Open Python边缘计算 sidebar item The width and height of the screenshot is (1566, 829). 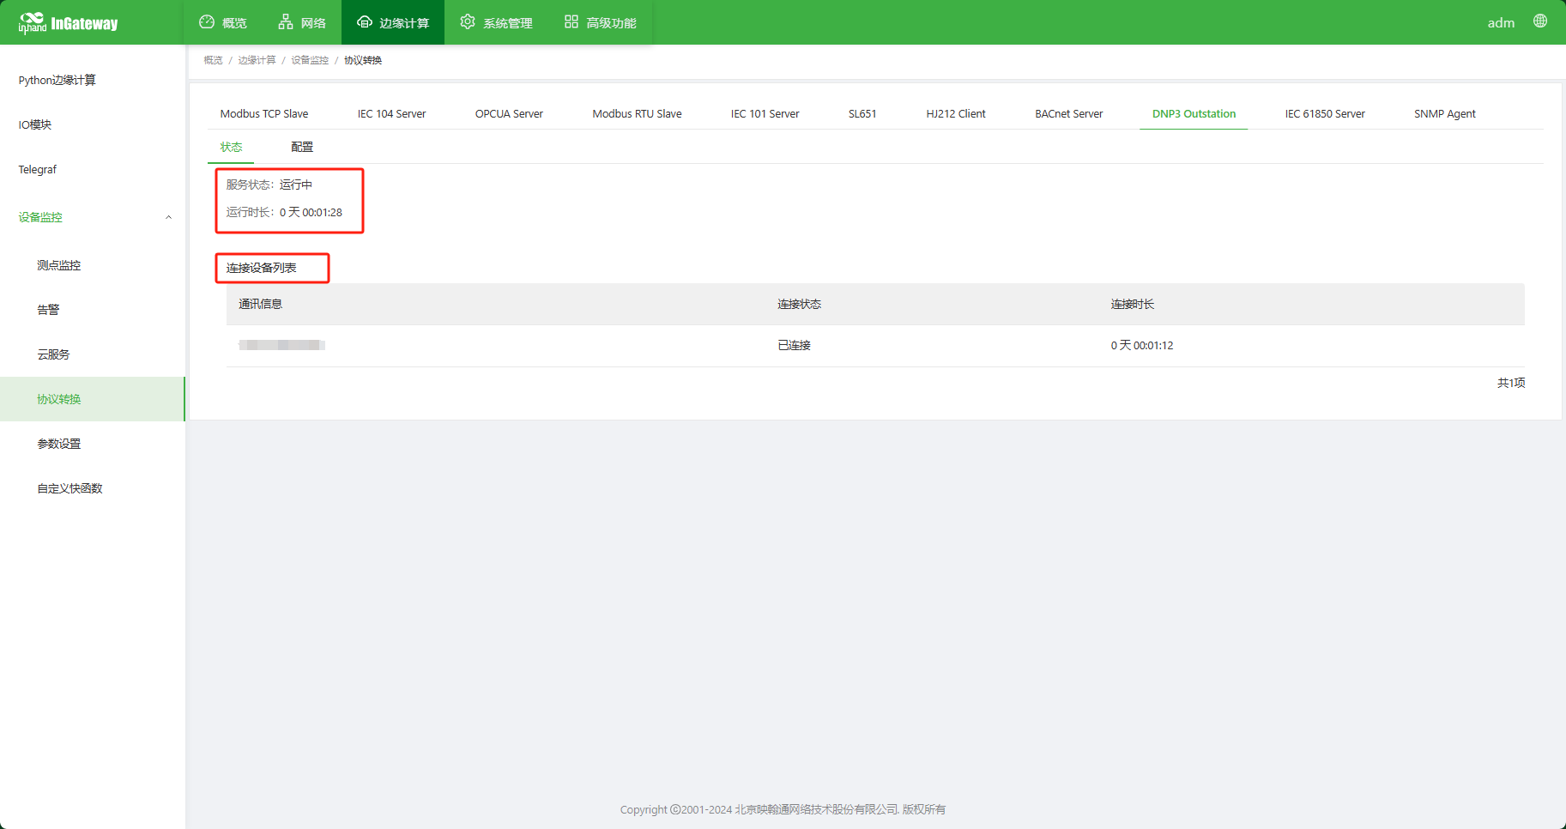click(57, 80)
